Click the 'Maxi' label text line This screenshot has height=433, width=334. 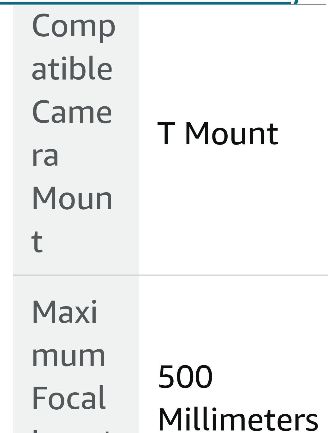click(64, 312)
